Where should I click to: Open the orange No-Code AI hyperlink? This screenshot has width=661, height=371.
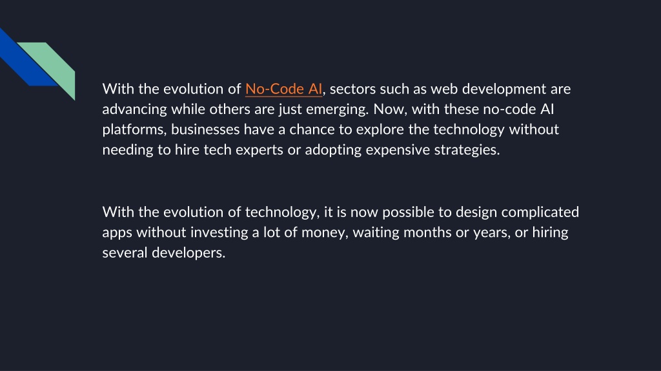pos(283,89)
